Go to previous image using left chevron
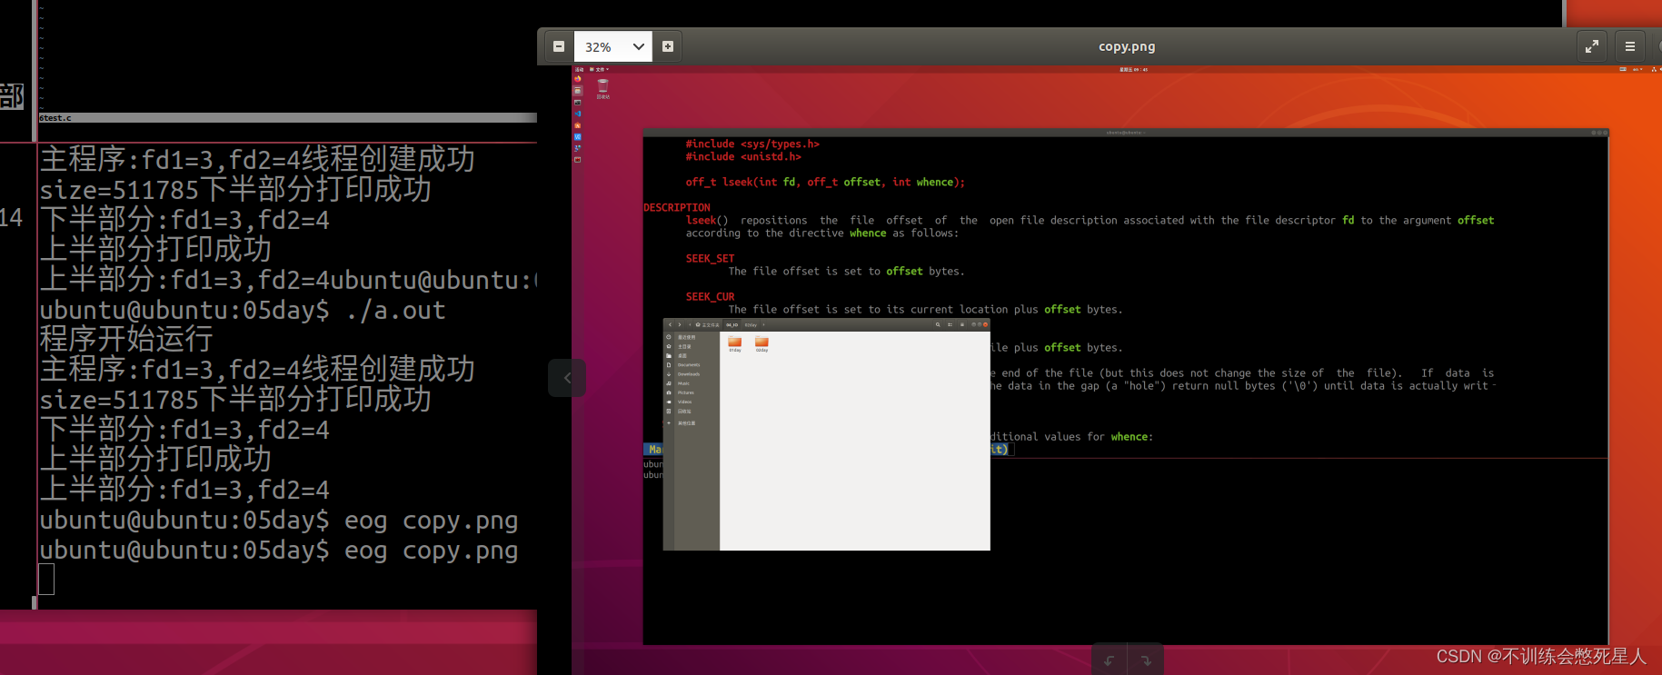 pyautogui.click(x=567, y=378)
